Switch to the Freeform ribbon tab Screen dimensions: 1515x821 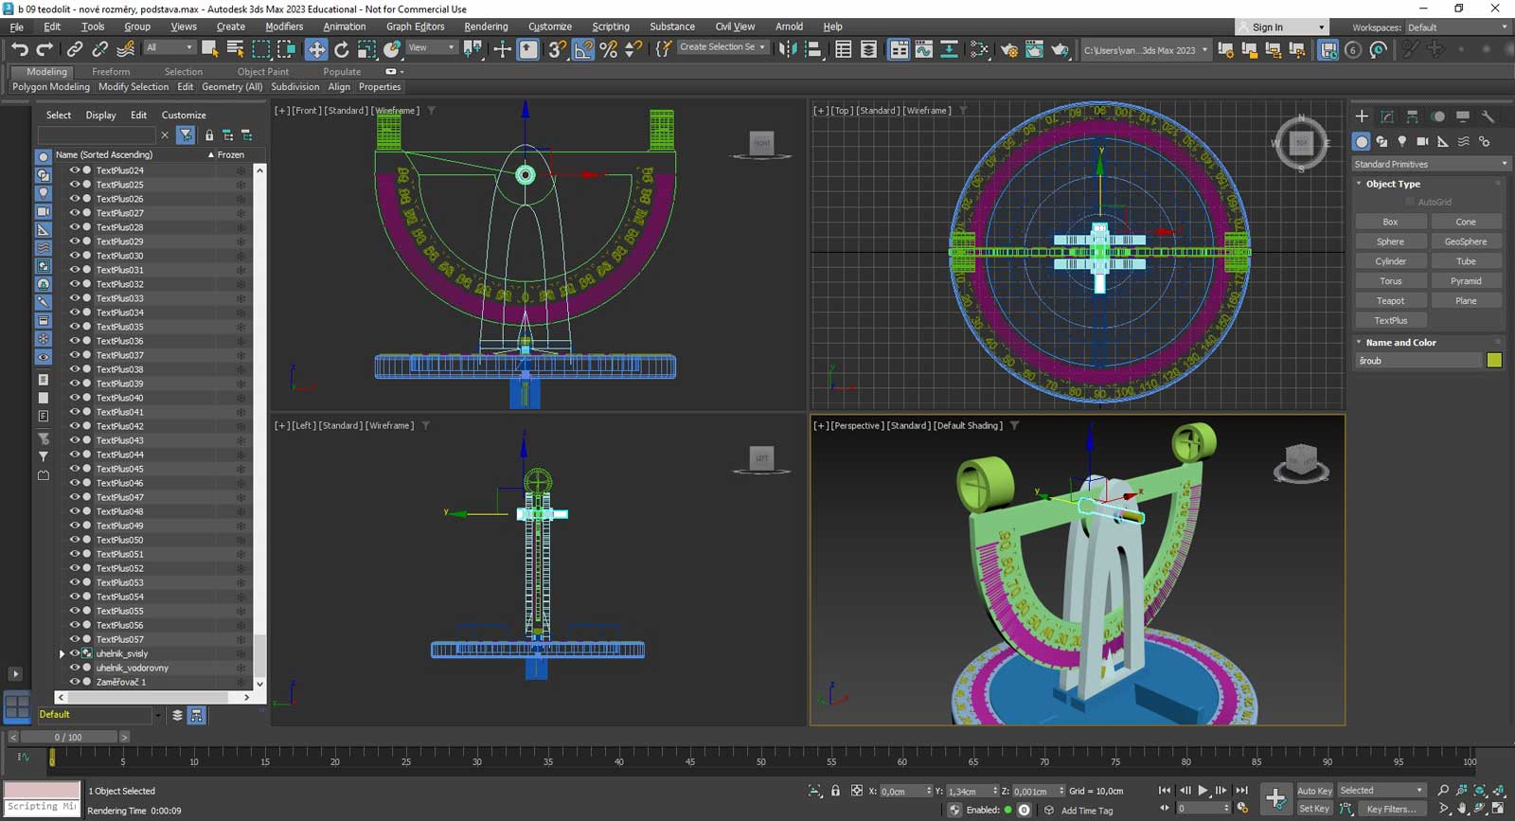111,71
